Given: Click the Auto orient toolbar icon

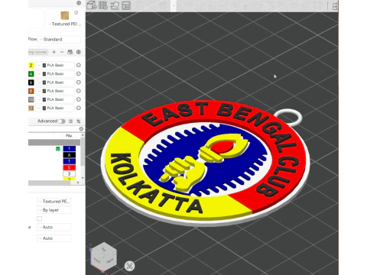Looking at the screenshot, I should pyautogui.click(x=115, y=5).
